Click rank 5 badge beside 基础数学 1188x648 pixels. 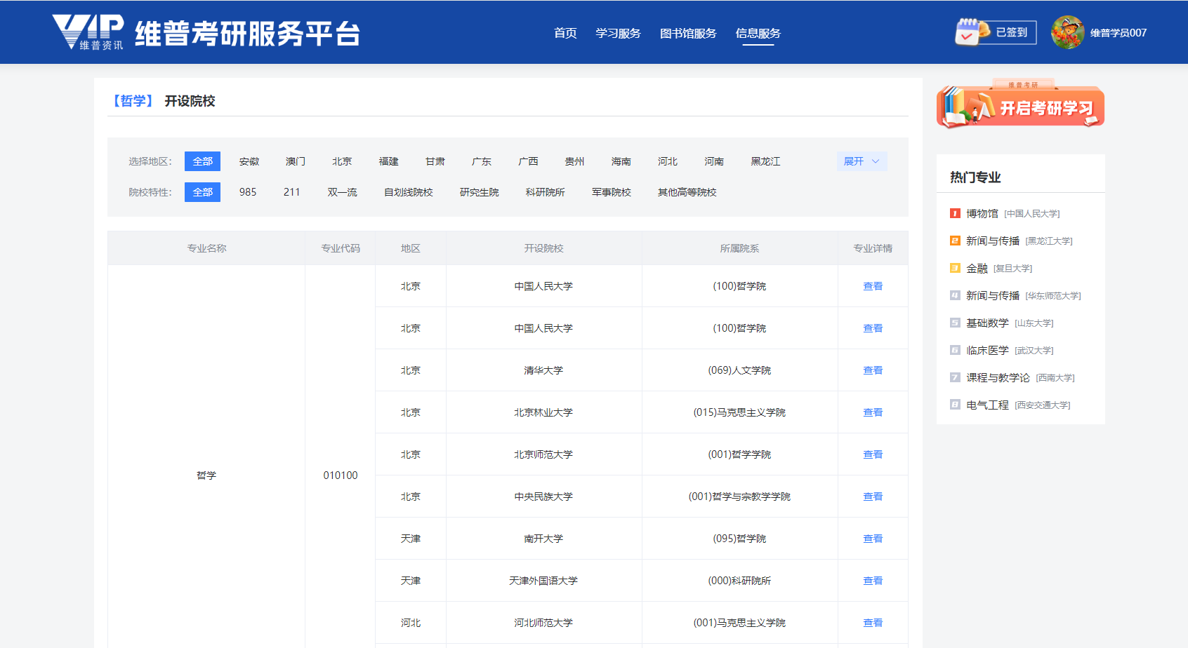pyautogui.click(x=955, y=323)
